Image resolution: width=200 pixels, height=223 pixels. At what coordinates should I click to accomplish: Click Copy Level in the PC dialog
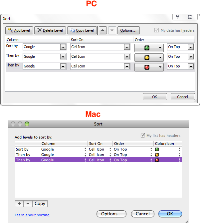[82, 30]
